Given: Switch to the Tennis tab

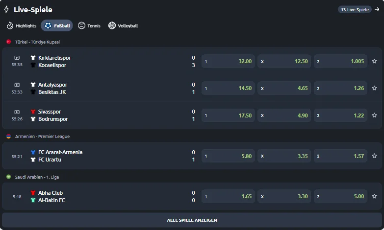Looking at the screenshot, I should (x=89, y=25).
